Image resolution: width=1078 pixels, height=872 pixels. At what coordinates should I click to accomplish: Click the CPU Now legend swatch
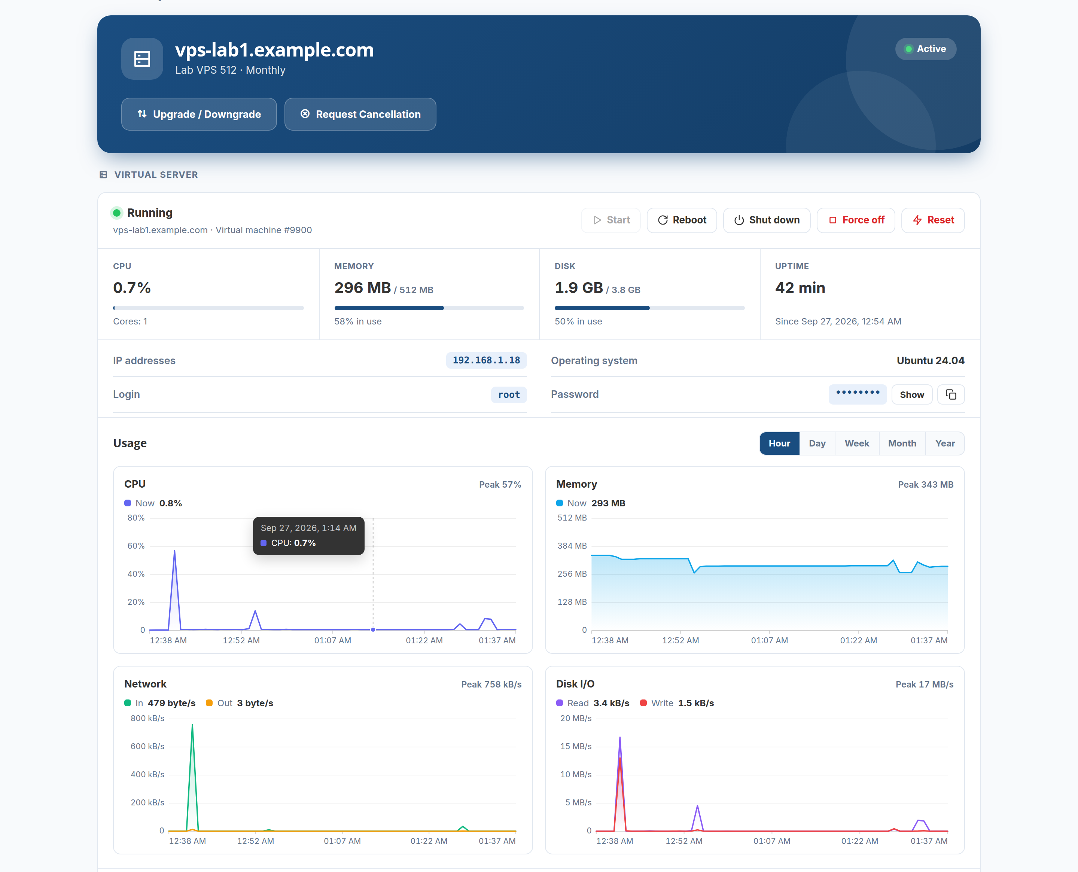pos(128,503)
